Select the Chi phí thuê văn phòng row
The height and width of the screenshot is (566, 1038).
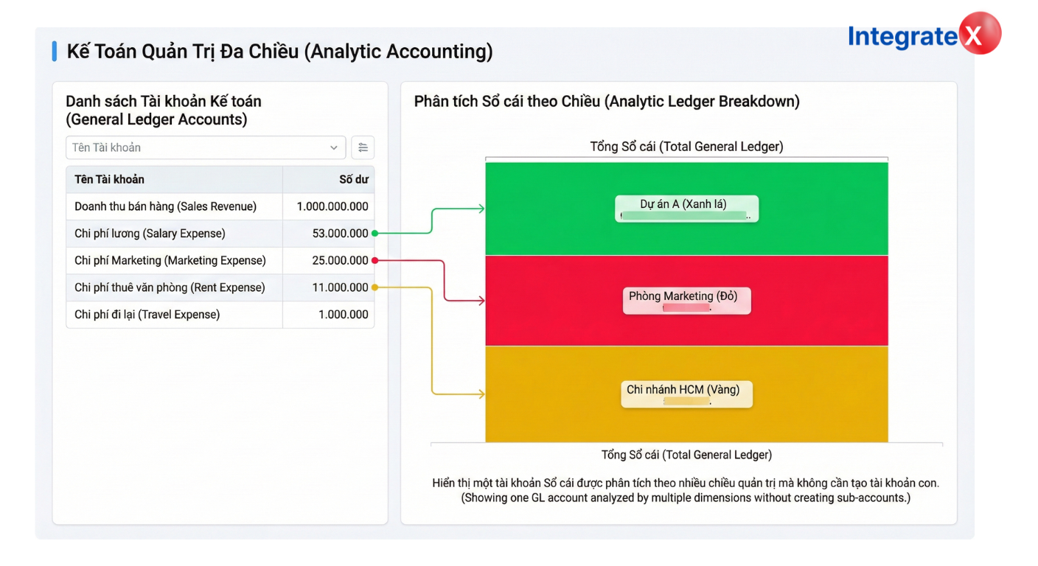click(169, 287)
